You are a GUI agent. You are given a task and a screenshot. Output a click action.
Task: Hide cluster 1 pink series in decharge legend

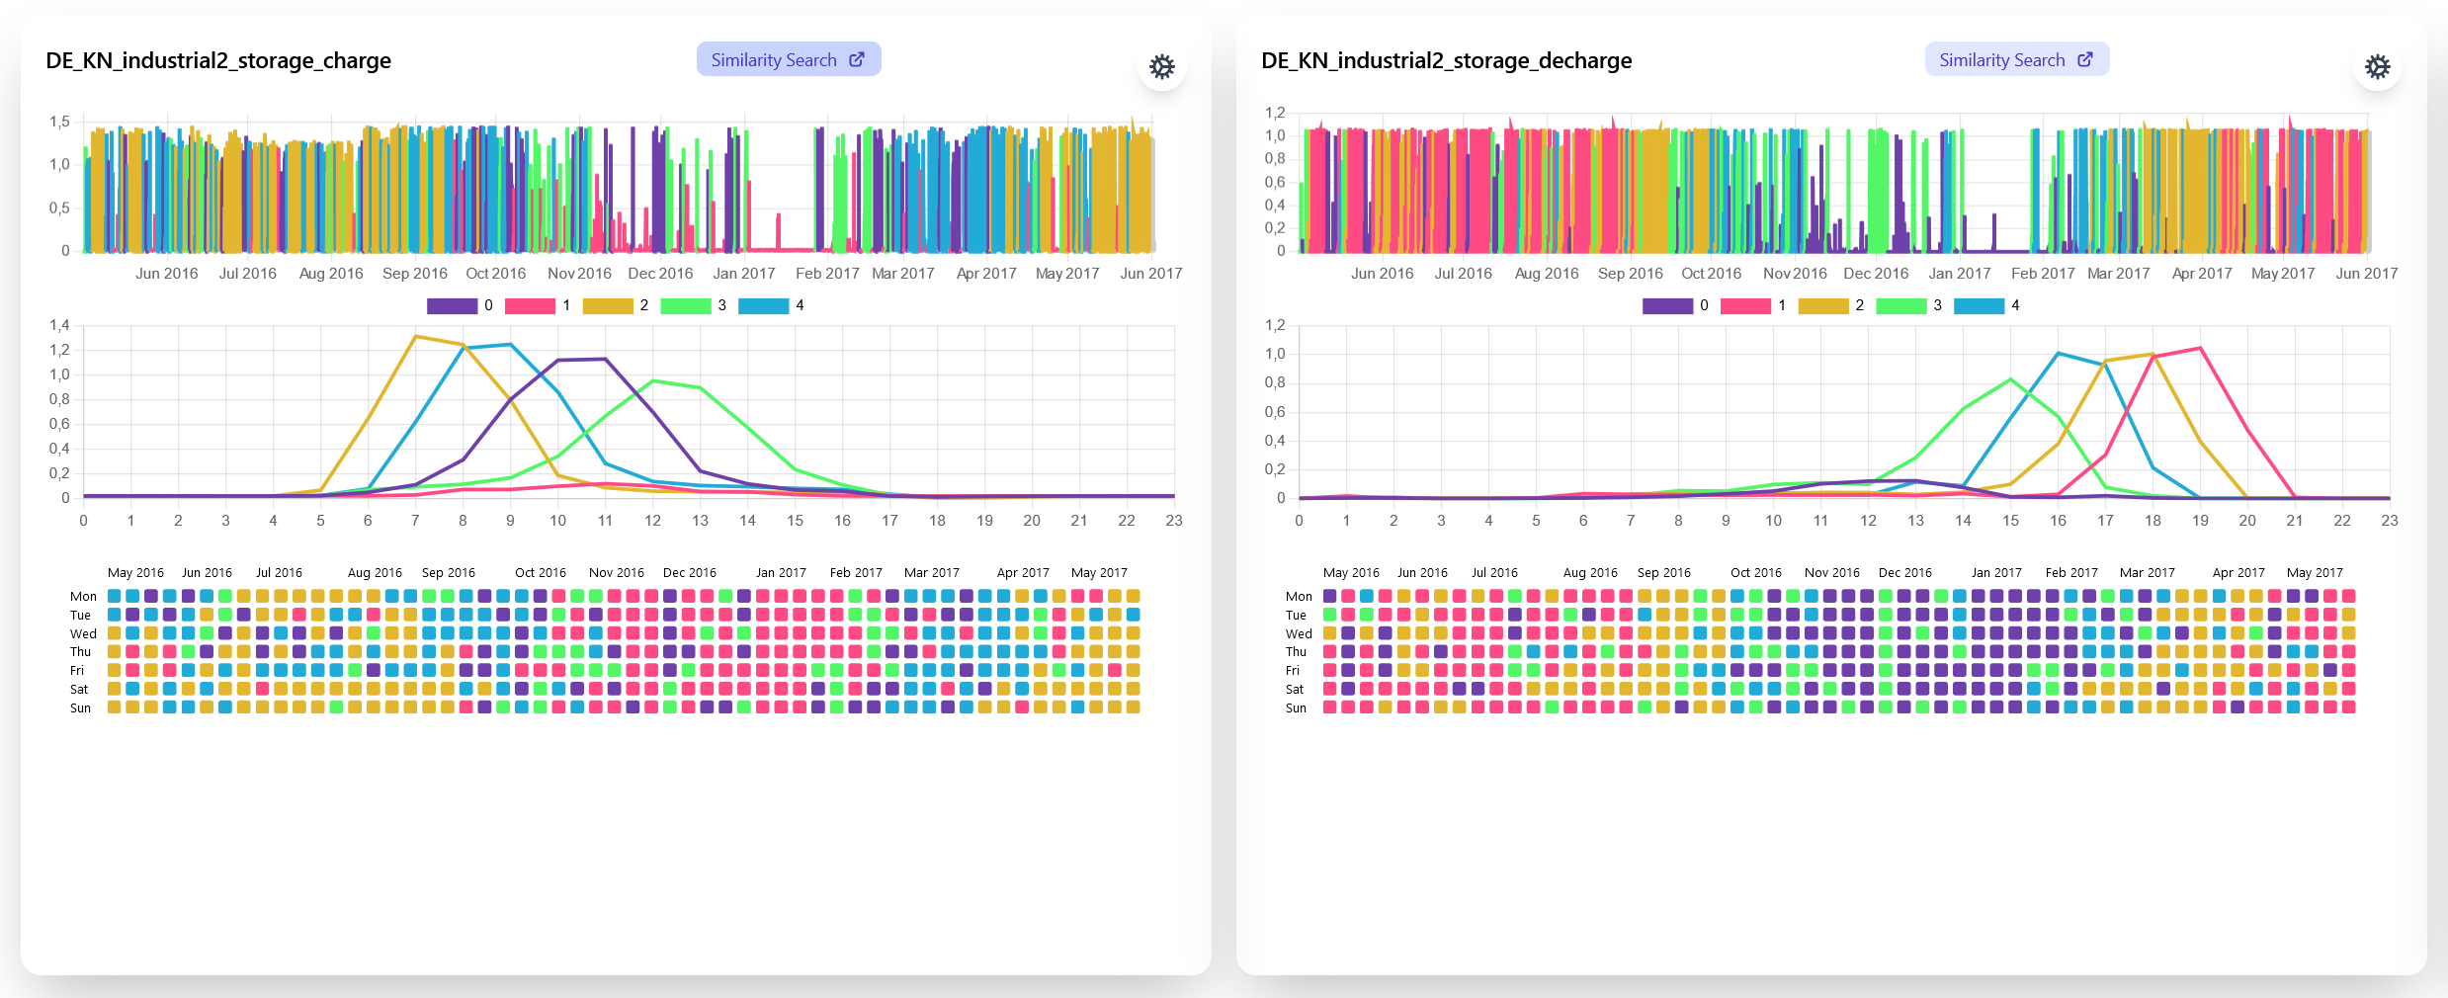tap(1745, 306)
